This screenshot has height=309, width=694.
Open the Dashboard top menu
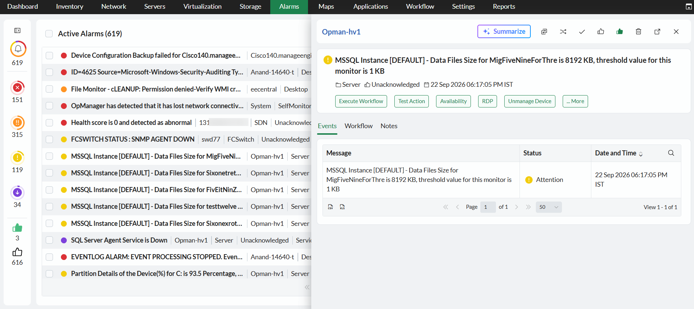(x=22, y=7)
